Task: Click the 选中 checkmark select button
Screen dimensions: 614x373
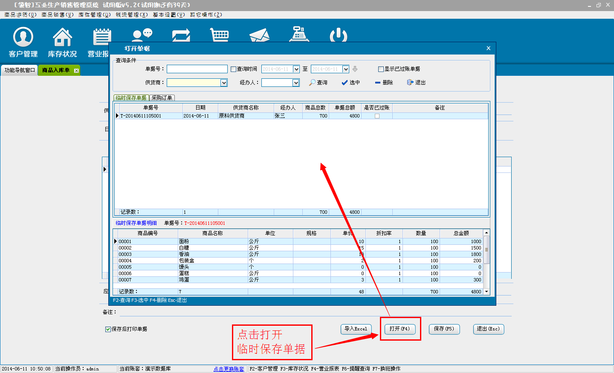Action: click(x=350, y=83)
